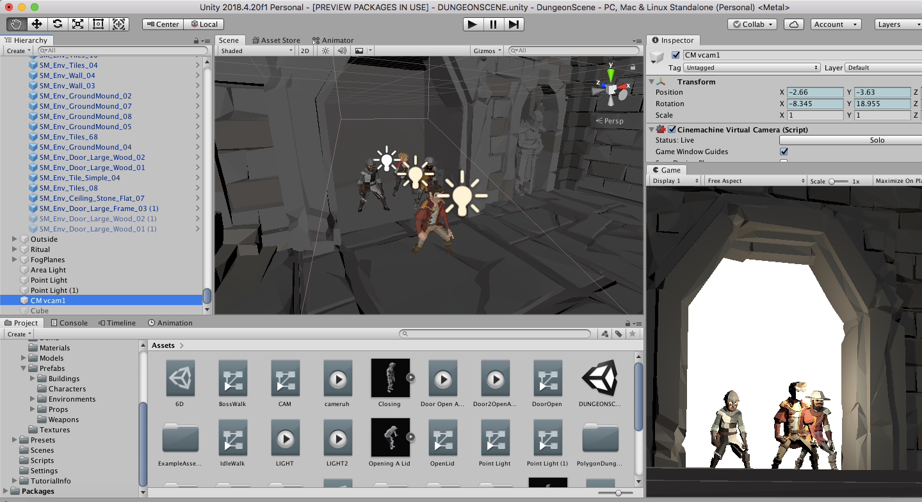Select the Game tab
The height and width of the screenshot is (502, 922).
[667, 170]
